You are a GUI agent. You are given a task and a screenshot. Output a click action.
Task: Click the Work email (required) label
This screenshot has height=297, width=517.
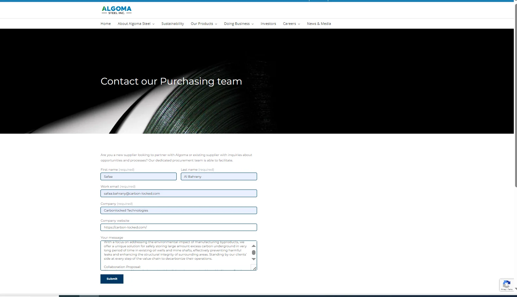[x=118, y=186]
